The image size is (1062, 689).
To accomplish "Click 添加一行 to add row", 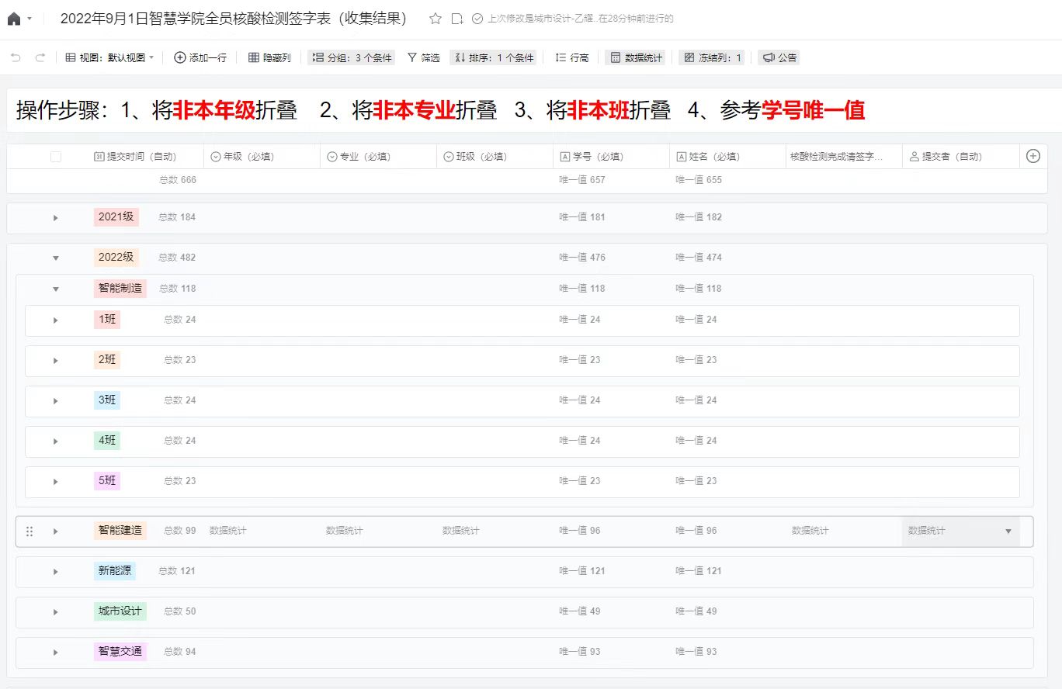I will (200, 57).
